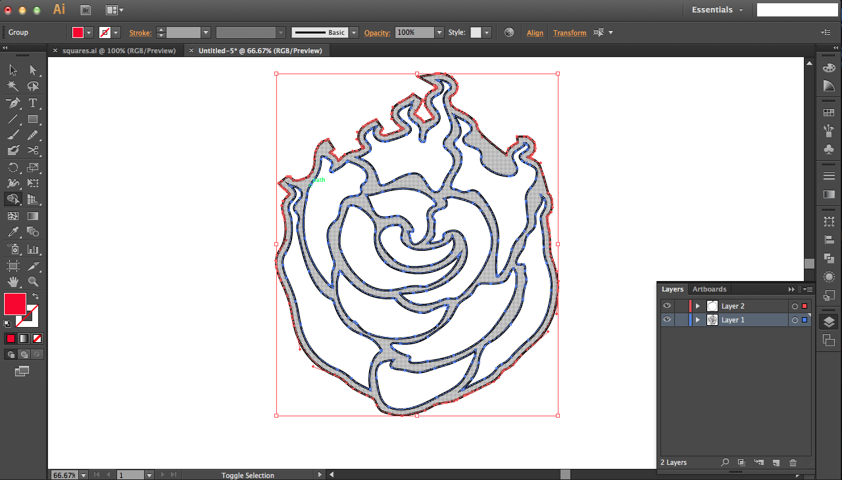This screenshot has width=842, height=480.
Task: Open the Opacity value dropdown
Action: click(439, 32)
